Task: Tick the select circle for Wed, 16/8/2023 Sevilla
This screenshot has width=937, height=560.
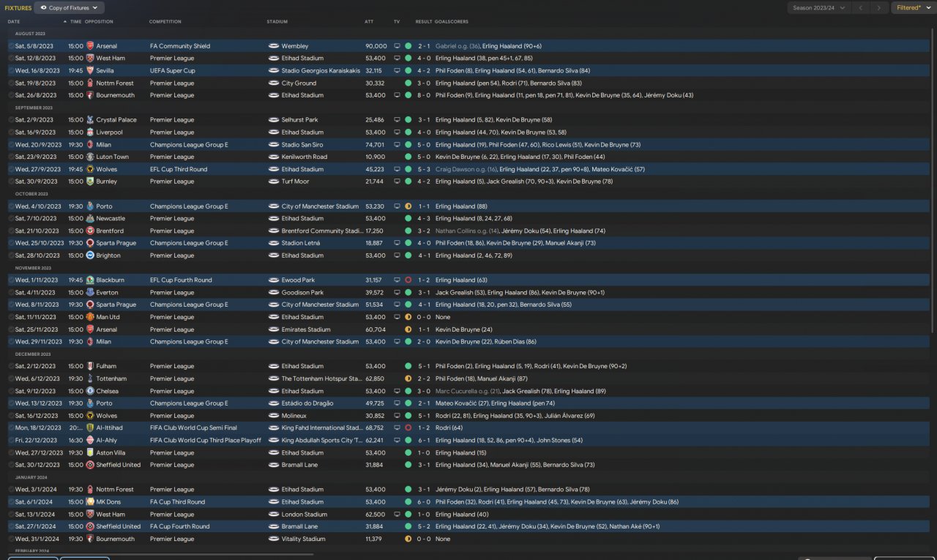Action: [11, 71]
